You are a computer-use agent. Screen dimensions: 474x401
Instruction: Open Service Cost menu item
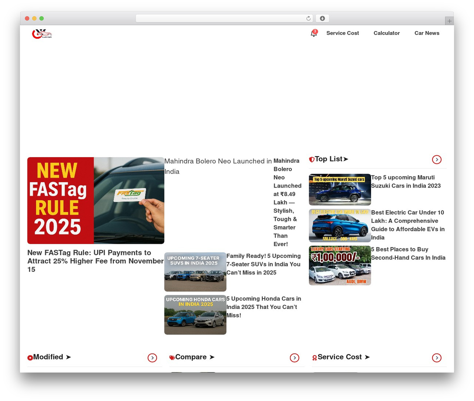tap(343, 33)
